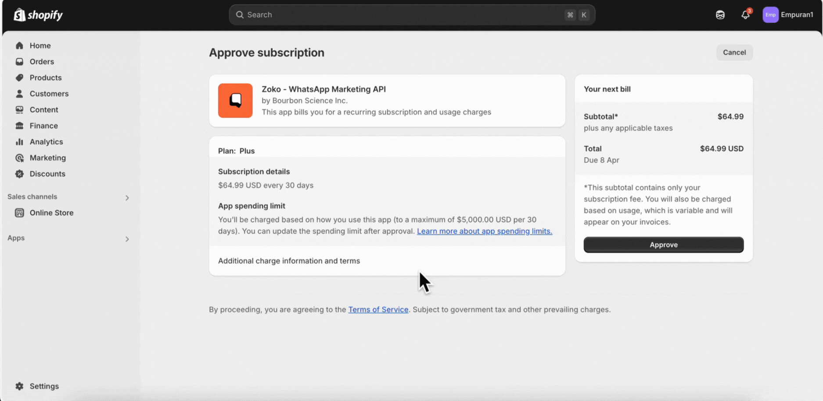The width and height of the screenshot is (823, 401).
Task: Click the Online Store icon
Action: (19, 213)
